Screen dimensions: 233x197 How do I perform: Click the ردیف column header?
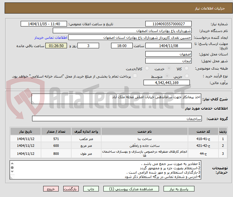(223, 131)
